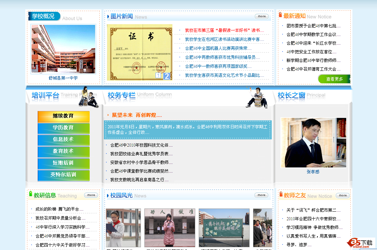Image resolution: width=377 pixels, height=250 pixels.
Task: Click the orange tag icon beside 教师之友
Action: pyautogui.click(x=281, y=194)
